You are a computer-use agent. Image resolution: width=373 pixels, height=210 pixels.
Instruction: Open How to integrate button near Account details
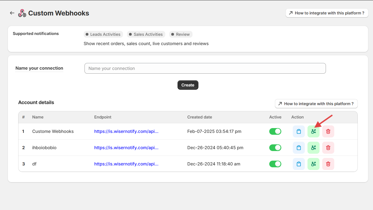pos(316,104)
